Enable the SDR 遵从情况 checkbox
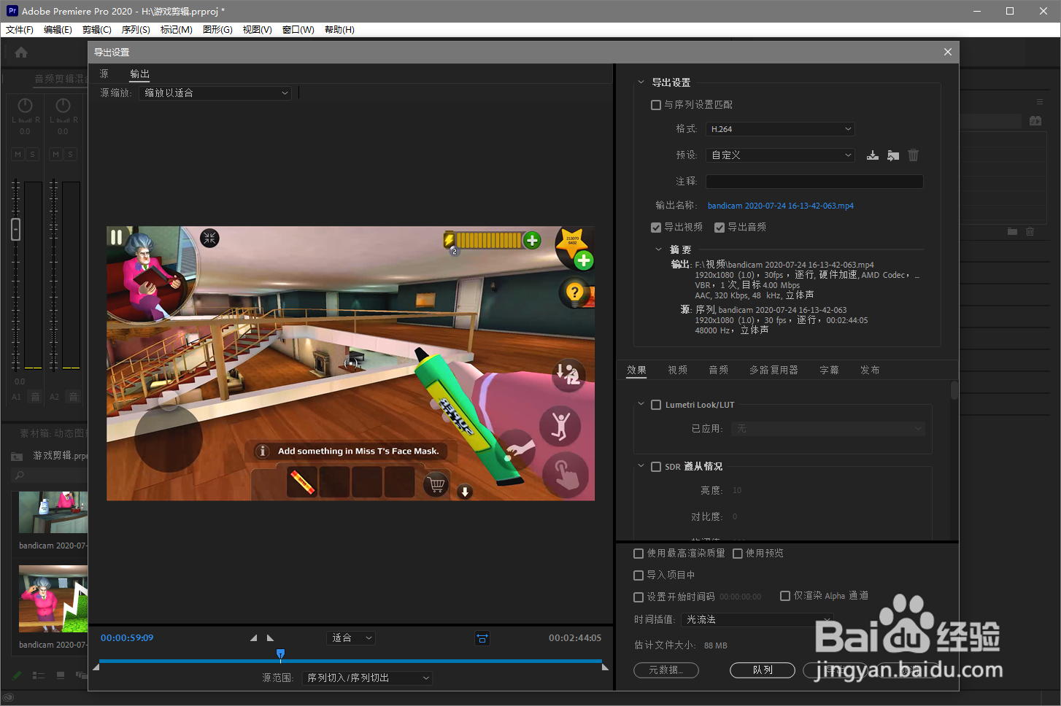Screen dimensions: 1061x706 [x=656, y=467]
